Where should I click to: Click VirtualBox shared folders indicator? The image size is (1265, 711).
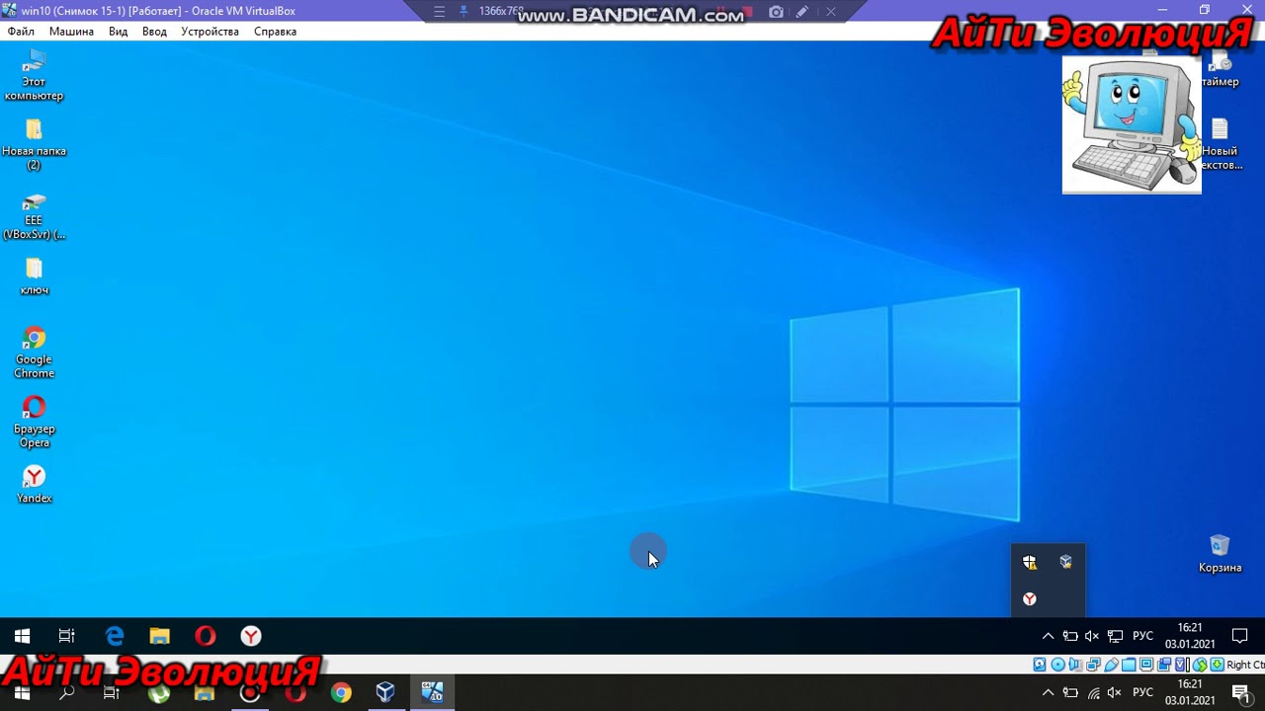pos(1129,665)
